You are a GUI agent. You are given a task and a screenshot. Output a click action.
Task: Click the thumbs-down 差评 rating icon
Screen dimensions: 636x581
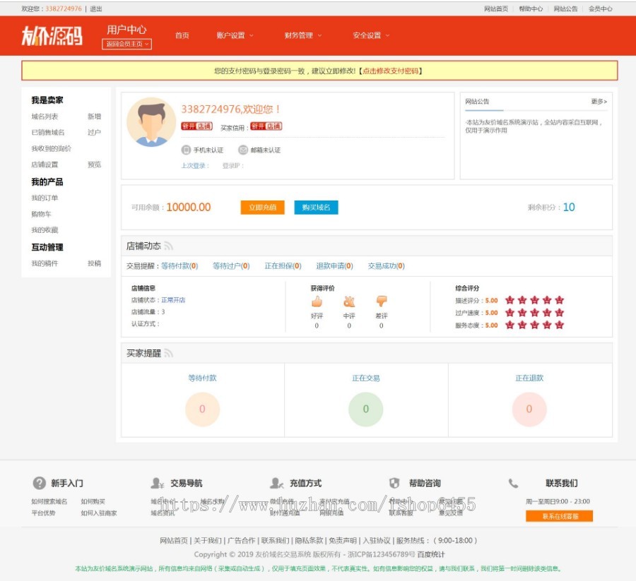(x=382, y=300)
